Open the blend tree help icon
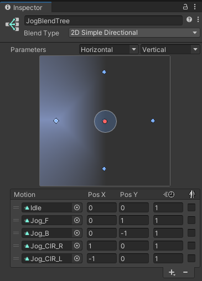The image size is (202, 281). pyautogui.click(x=189, y=19)
